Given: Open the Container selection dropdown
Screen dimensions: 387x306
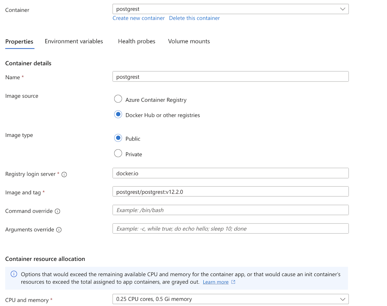Looking at the screenshot, I should tap(230, 9).
